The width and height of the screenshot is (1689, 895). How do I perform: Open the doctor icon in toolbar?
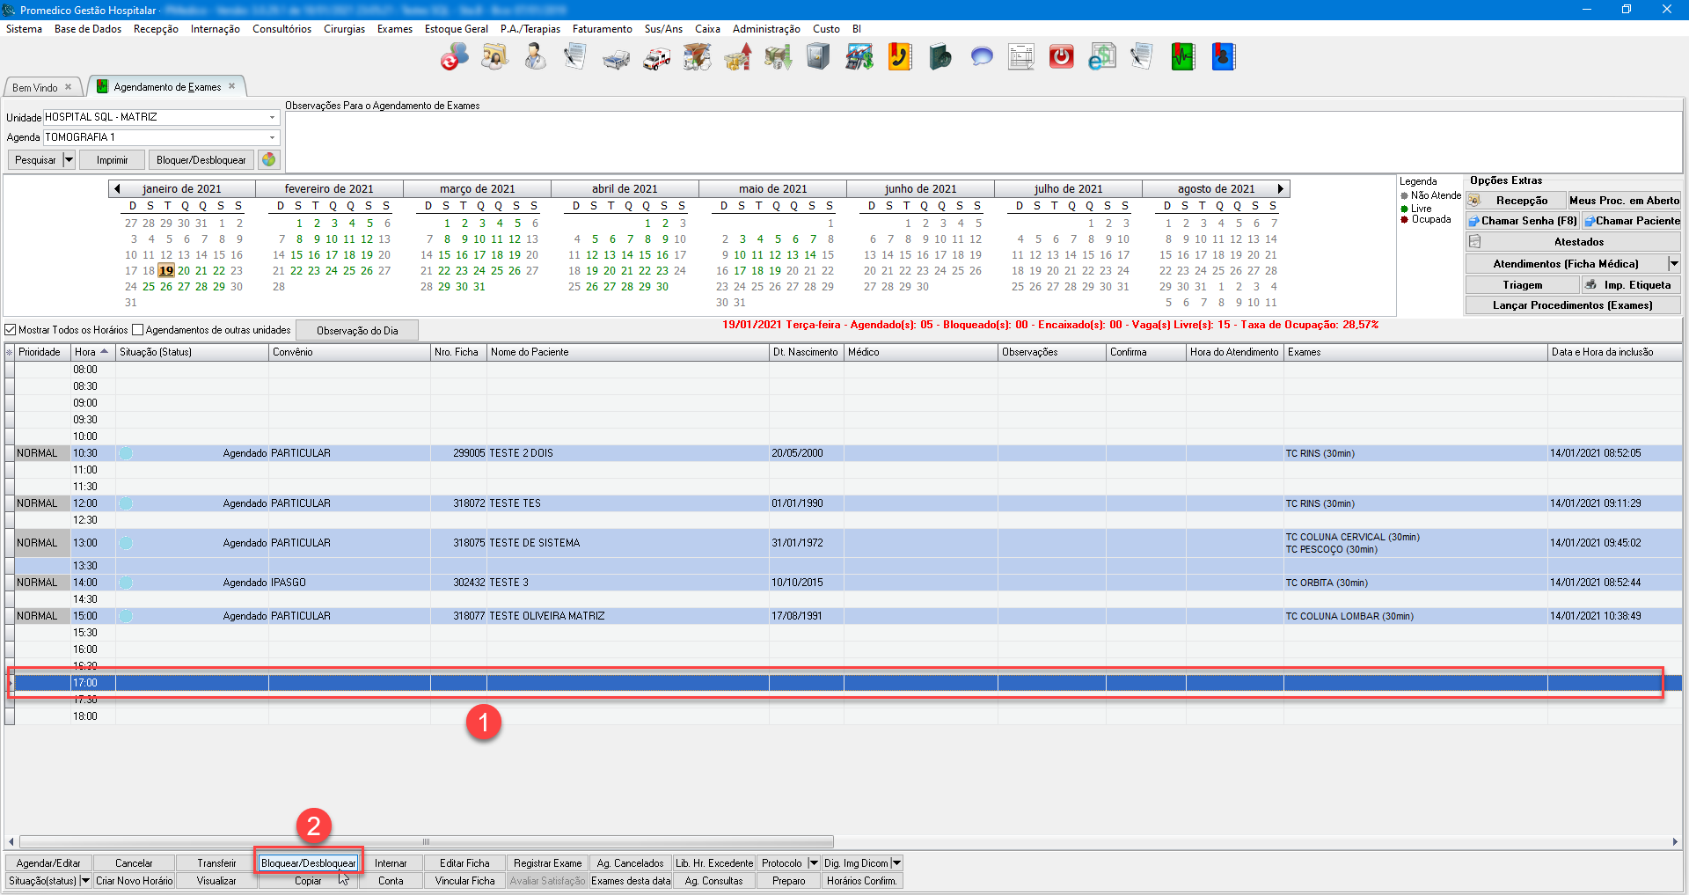pyautogui.click(x=534, y=58)
